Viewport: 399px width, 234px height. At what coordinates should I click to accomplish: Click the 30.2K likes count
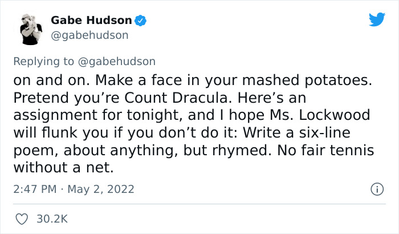52,219
